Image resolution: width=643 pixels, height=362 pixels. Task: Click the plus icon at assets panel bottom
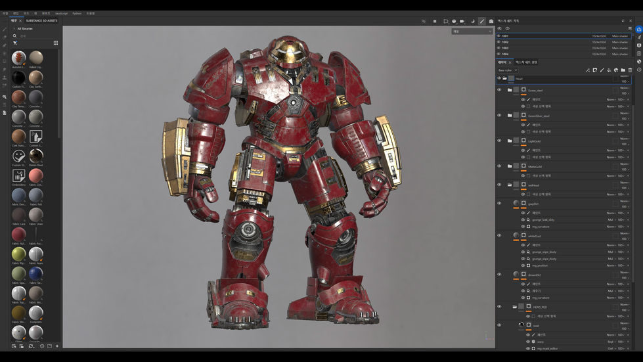[x=57, y=346]
